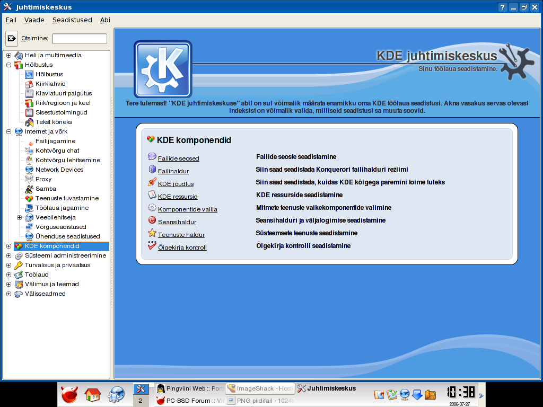Click the clear search icon beside Otsimine
This screenshot has height=407, width=543.
pos(12,38)
